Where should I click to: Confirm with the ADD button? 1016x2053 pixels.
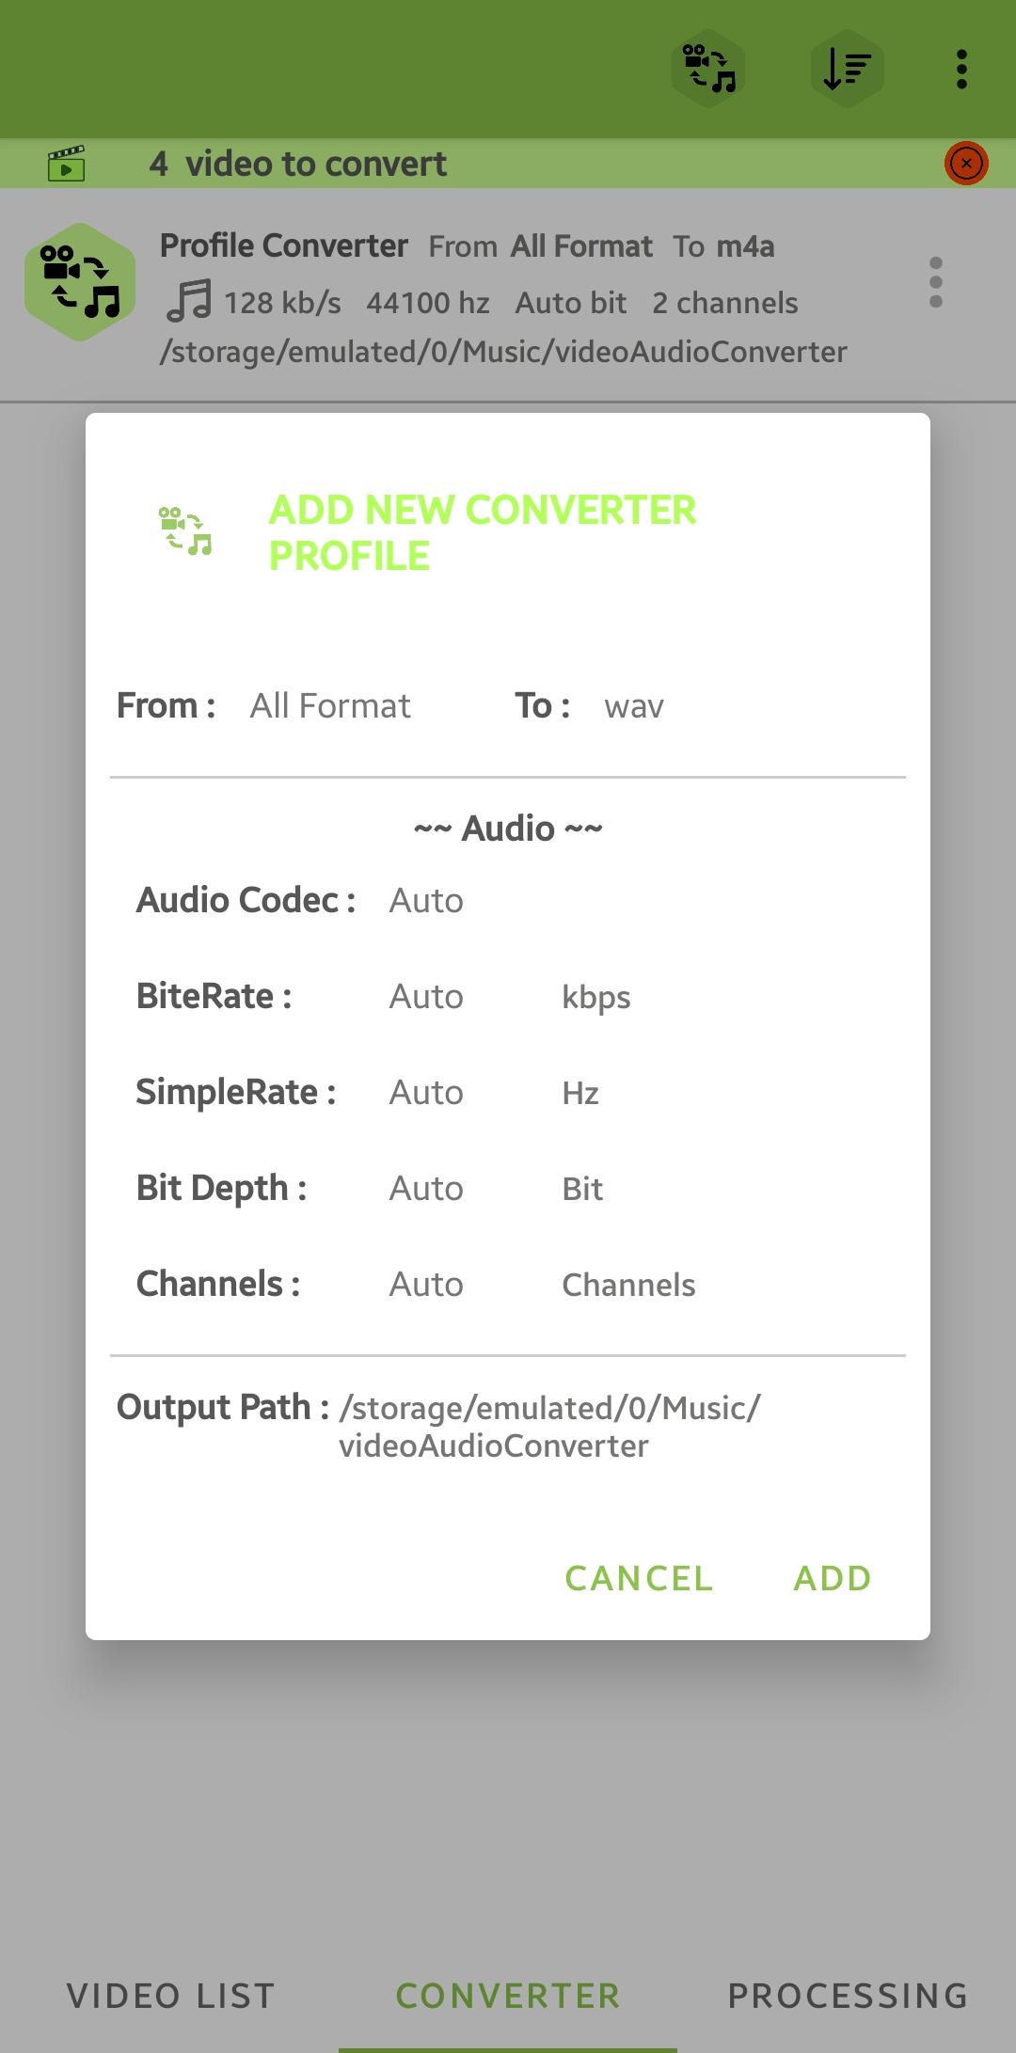pos(833,1578)
